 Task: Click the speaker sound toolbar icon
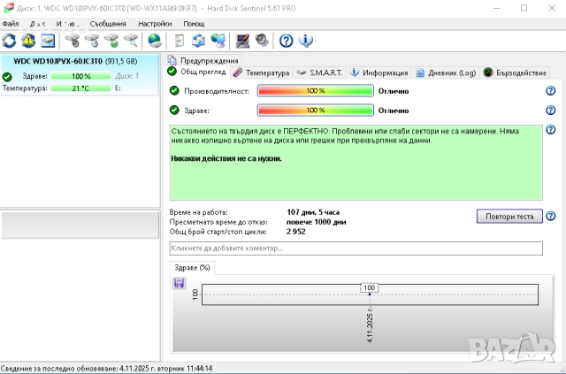click(x=263, y=41)
